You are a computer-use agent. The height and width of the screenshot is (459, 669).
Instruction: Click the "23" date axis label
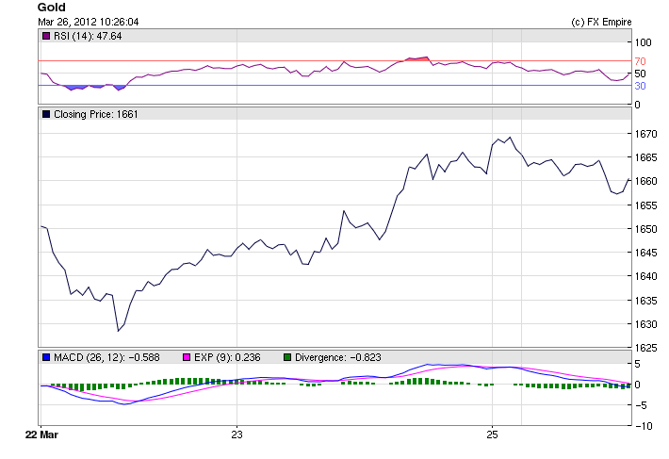coord(237,434)
